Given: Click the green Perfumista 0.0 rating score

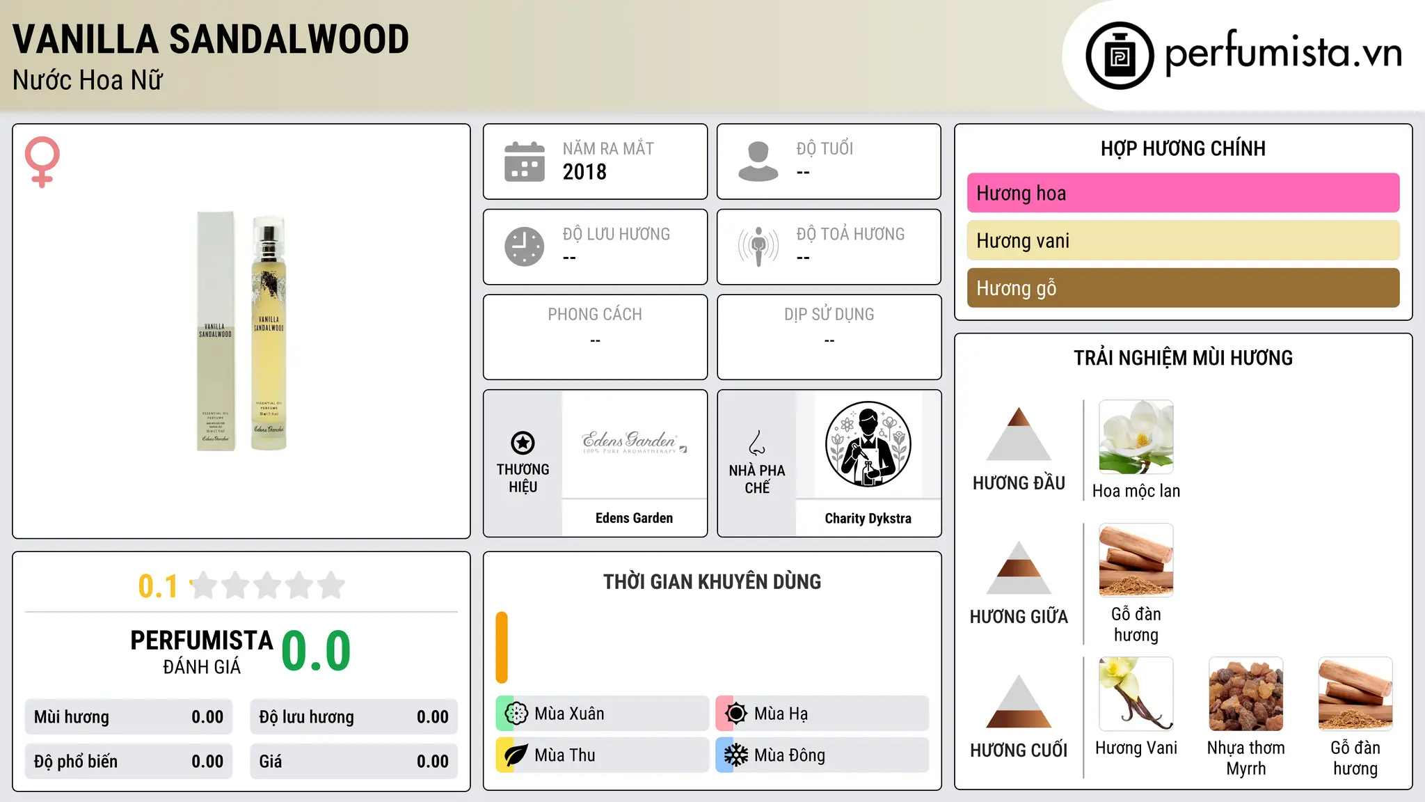Looking at the screenshot, I should (316, 651).
